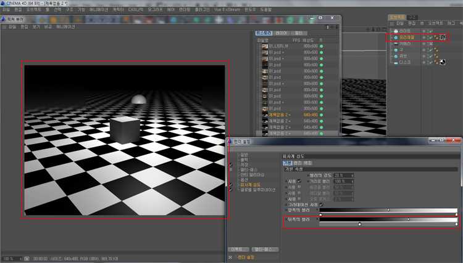Toggle the 멀티-패스 checkbox in Render Settings list

(231, 169)
